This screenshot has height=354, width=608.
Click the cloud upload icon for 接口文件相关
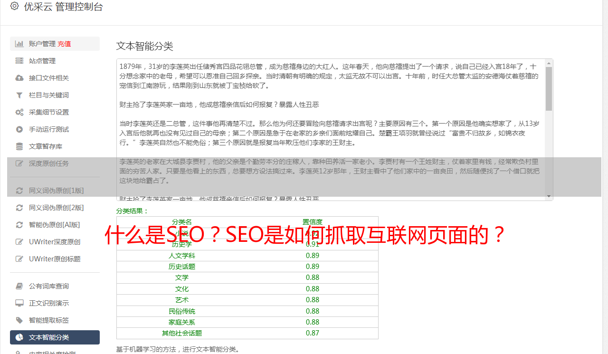click(19, 78)
